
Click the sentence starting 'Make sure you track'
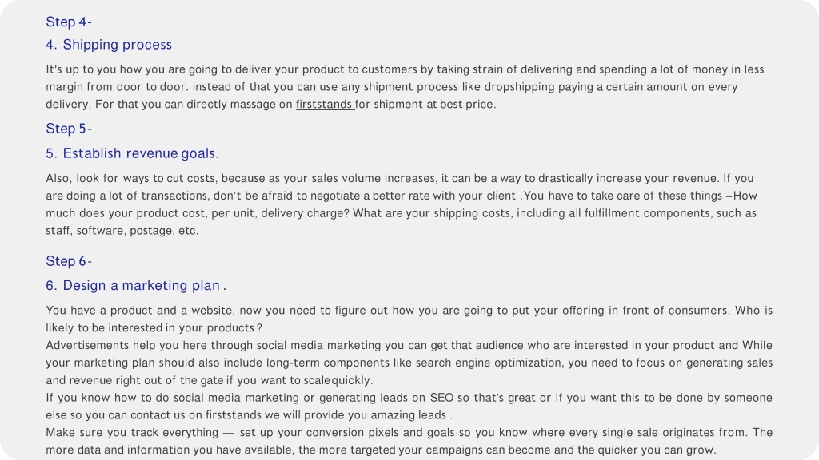(x=409, y=441)
